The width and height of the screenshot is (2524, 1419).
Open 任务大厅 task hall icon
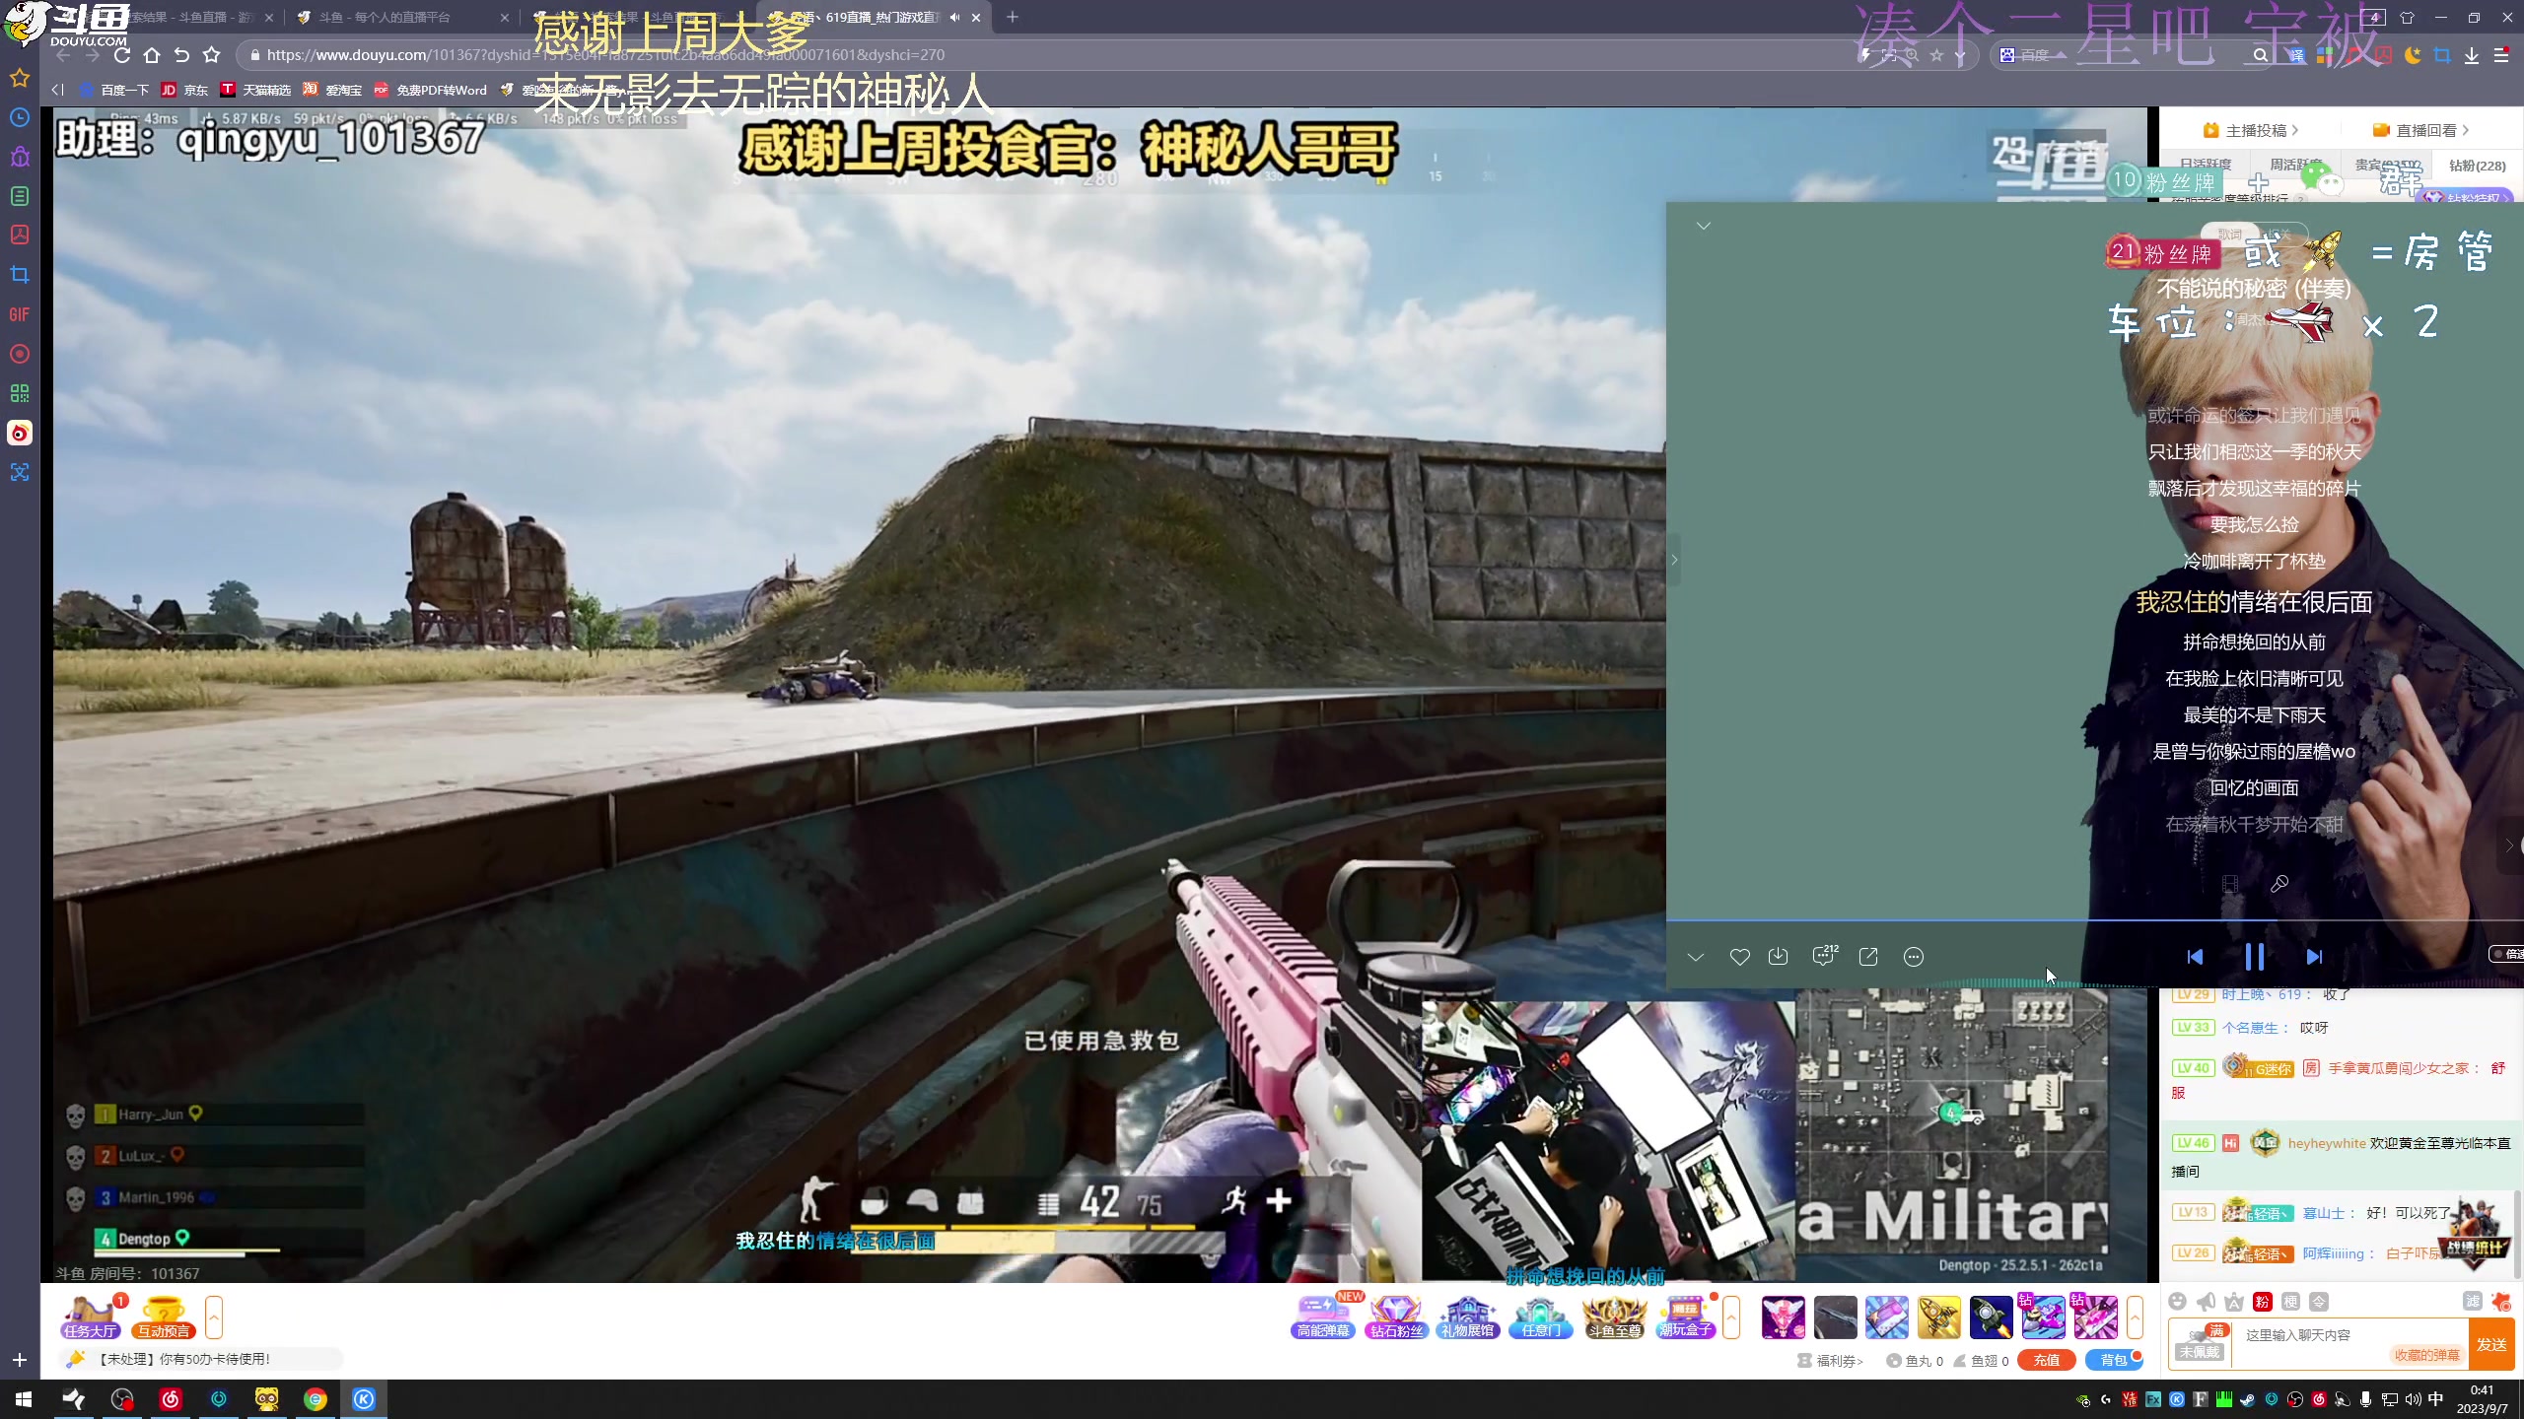tap(91, 1318)
